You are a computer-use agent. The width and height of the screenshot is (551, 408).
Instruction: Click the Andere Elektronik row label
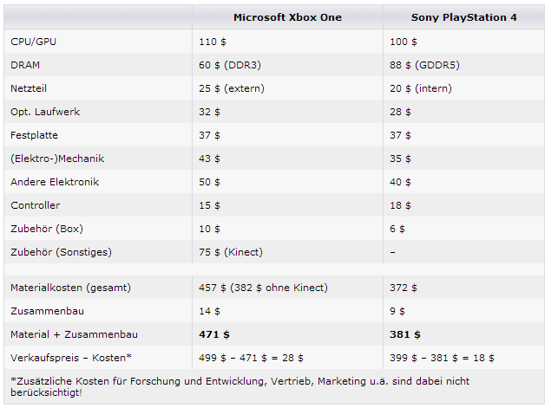coord(55,182)
